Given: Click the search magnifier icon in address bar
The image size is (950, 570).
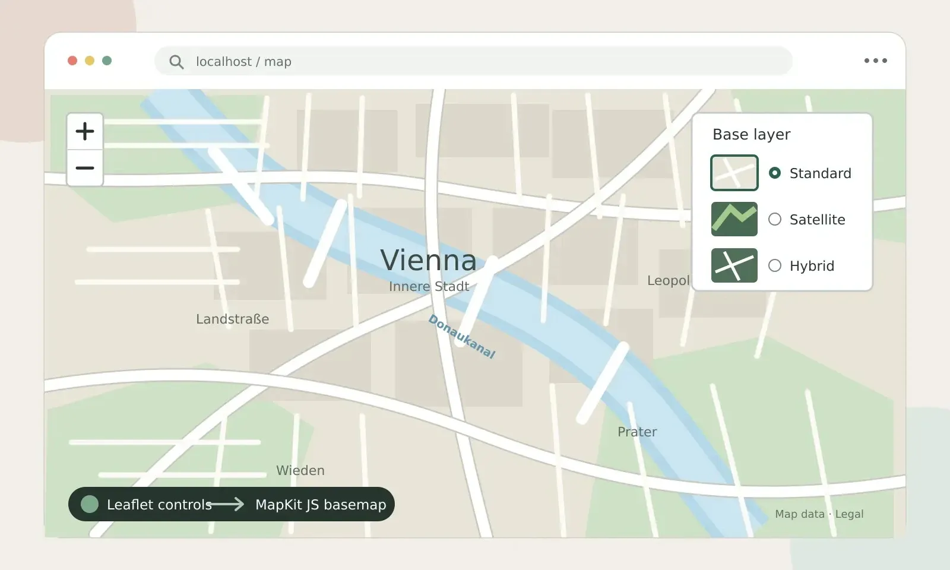Looking at the screenshot, I should (176, 62).
